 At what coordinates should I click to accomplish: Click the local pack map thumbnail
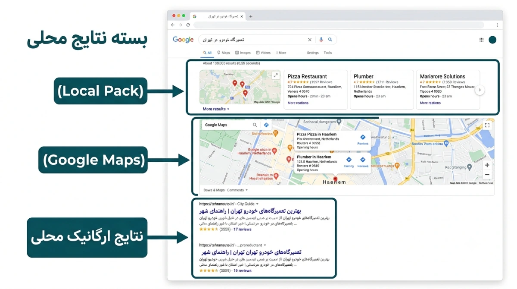click(240, 87)
